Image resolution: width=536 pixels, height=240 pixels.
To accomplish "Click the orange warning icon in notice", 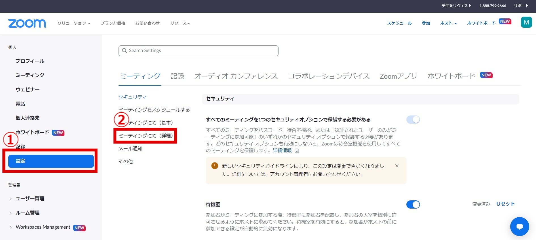I will coord(215,166).
